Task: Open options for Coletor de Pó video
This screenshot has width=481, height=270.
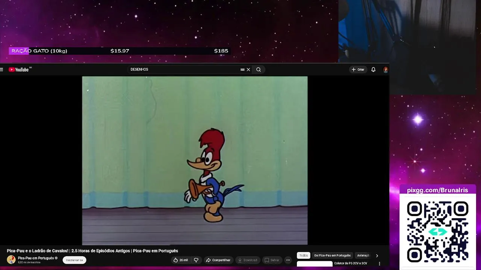Action: coord(379,264)
